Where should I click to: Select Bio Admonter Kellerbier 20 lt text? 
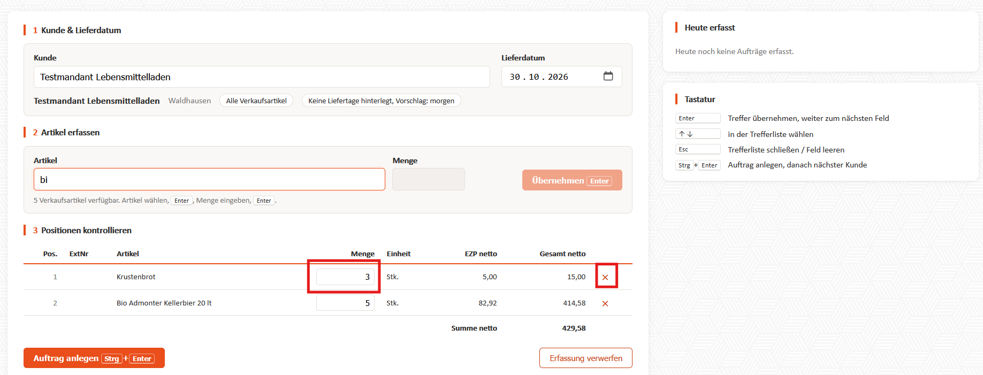pyautogui.click(x=164, y=303)
